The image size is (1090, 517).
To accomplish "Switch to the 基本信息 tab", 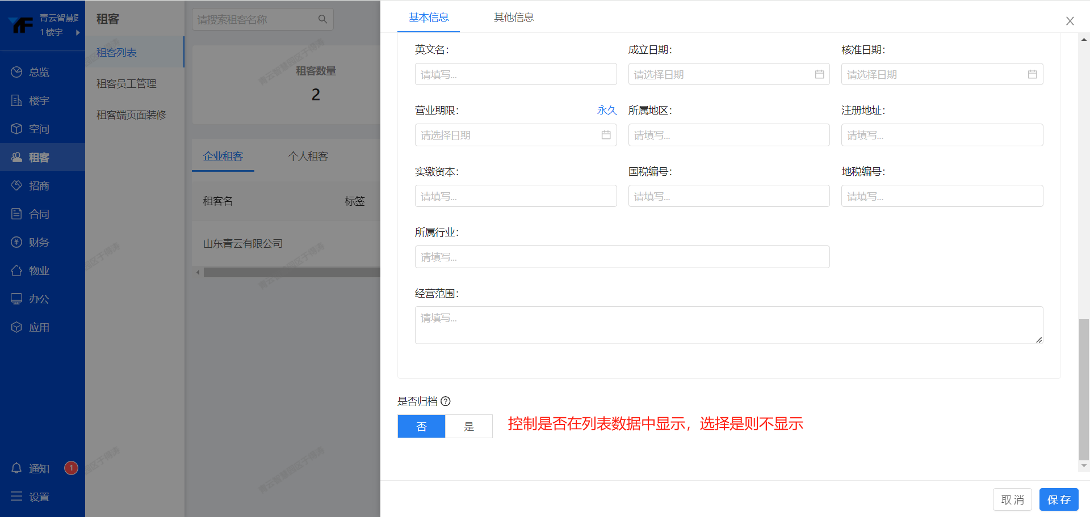I will tap(429, 18).
